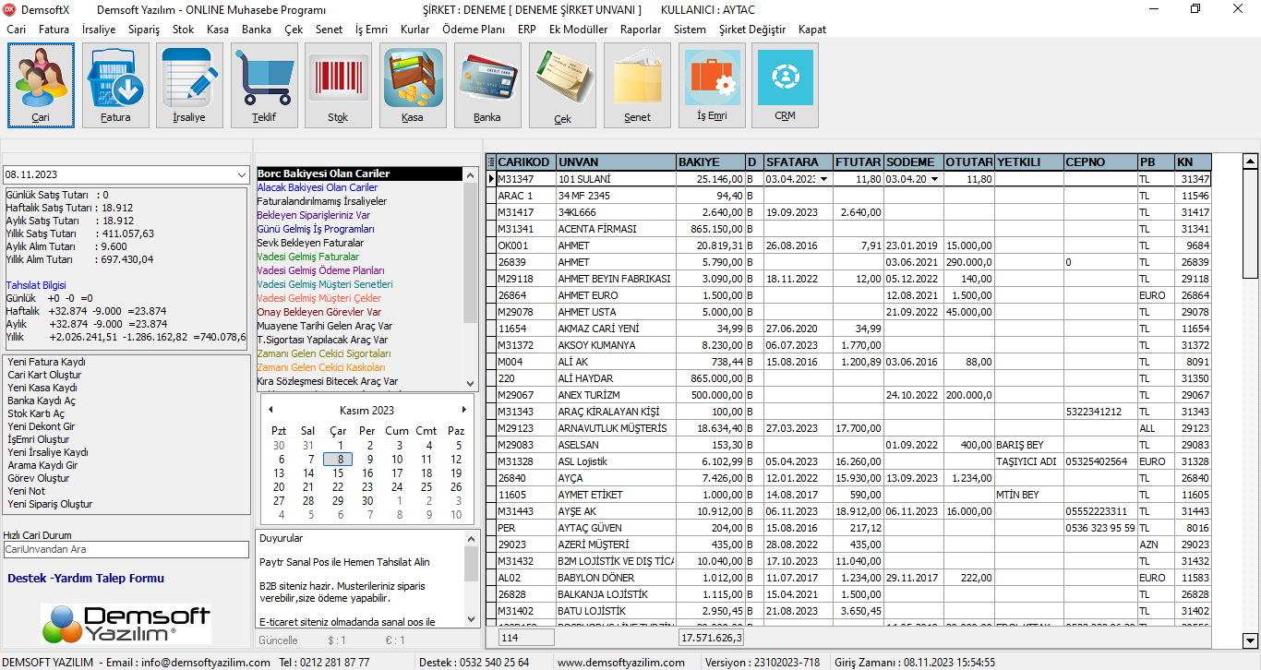Open the Teklif shopping cart icon
Image resolution: width=1261 pixels, height=670 pixels.
pos(264,85)
